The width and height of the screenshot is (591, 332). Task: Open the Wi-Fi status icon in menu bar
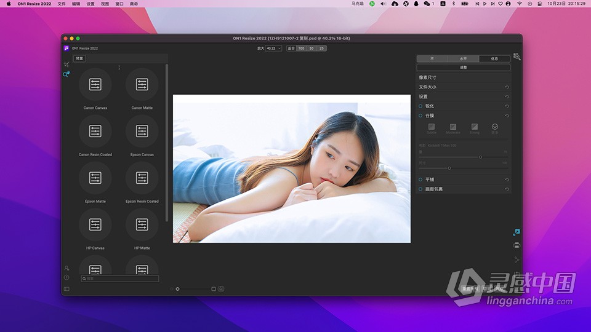tap(520, 4)
